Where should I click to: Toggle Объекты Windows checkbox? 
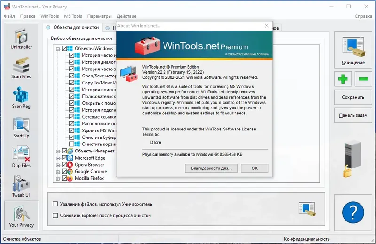click(x=64, y=48)
